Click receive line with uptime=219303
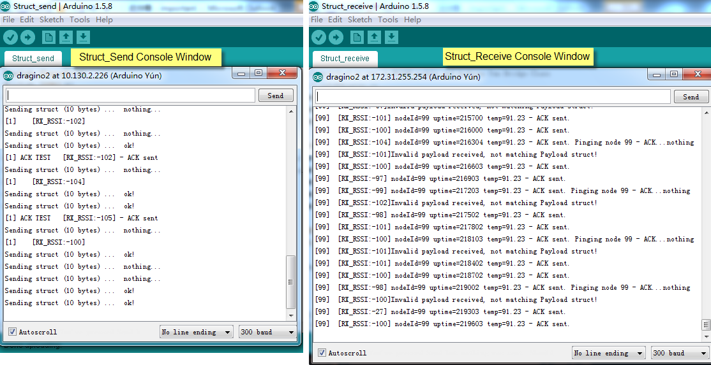The image size is (711, 365). pyautogui.click(x=440, y=311)
